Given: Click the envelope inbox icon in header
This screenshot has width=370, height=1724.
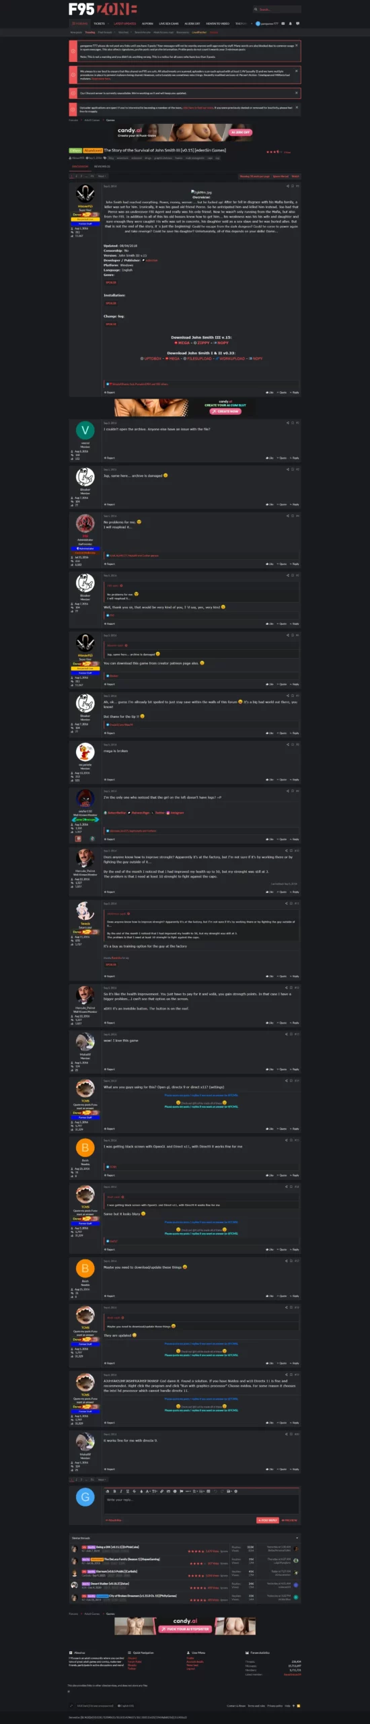Looking at the screenshot, I should click(x=283, y=24).
